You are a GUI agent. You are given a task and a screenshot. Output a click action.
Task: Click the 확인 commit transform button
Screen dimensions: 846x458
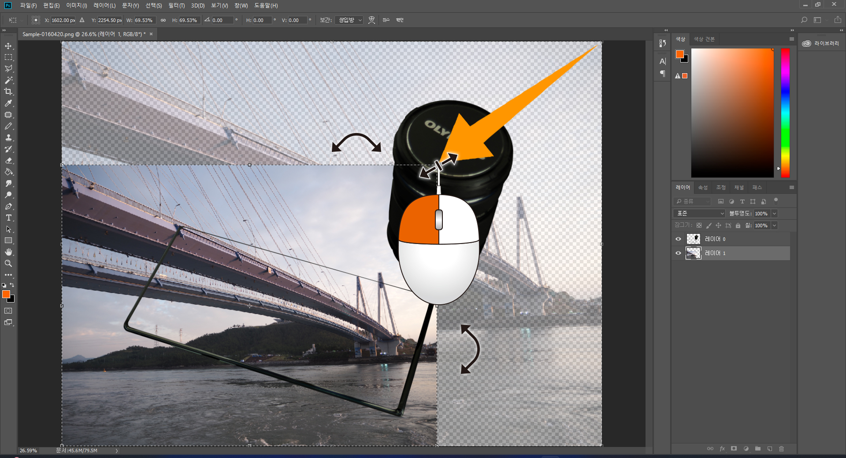pos(400,20)
